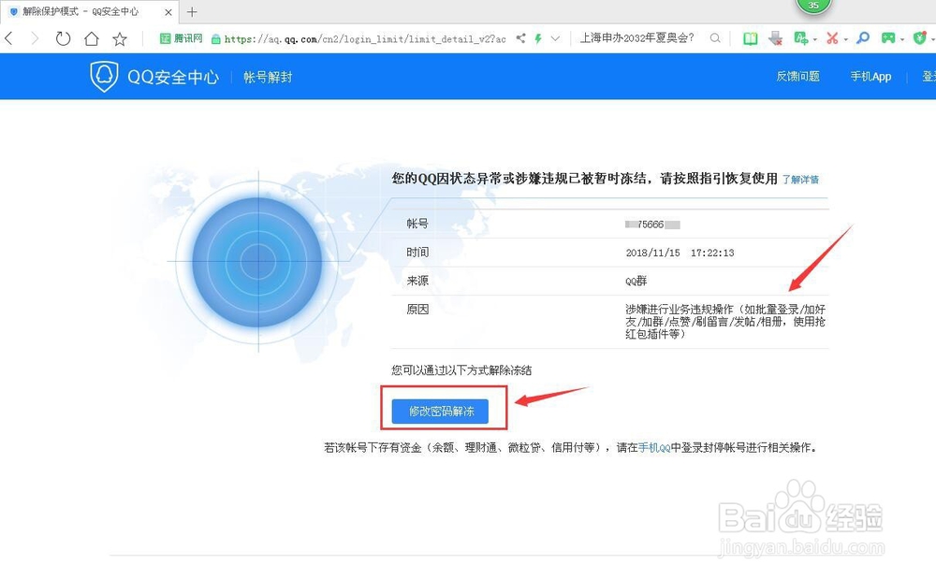Click the magnifier search icon
Viewport: 936px width, 579px height.
tap(715, 38)
